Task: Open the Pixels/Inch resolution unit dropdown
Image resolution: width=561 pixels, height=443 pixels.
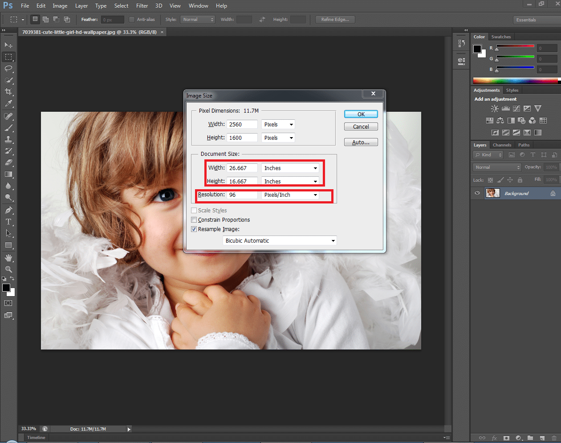Action: coord(290,195)
